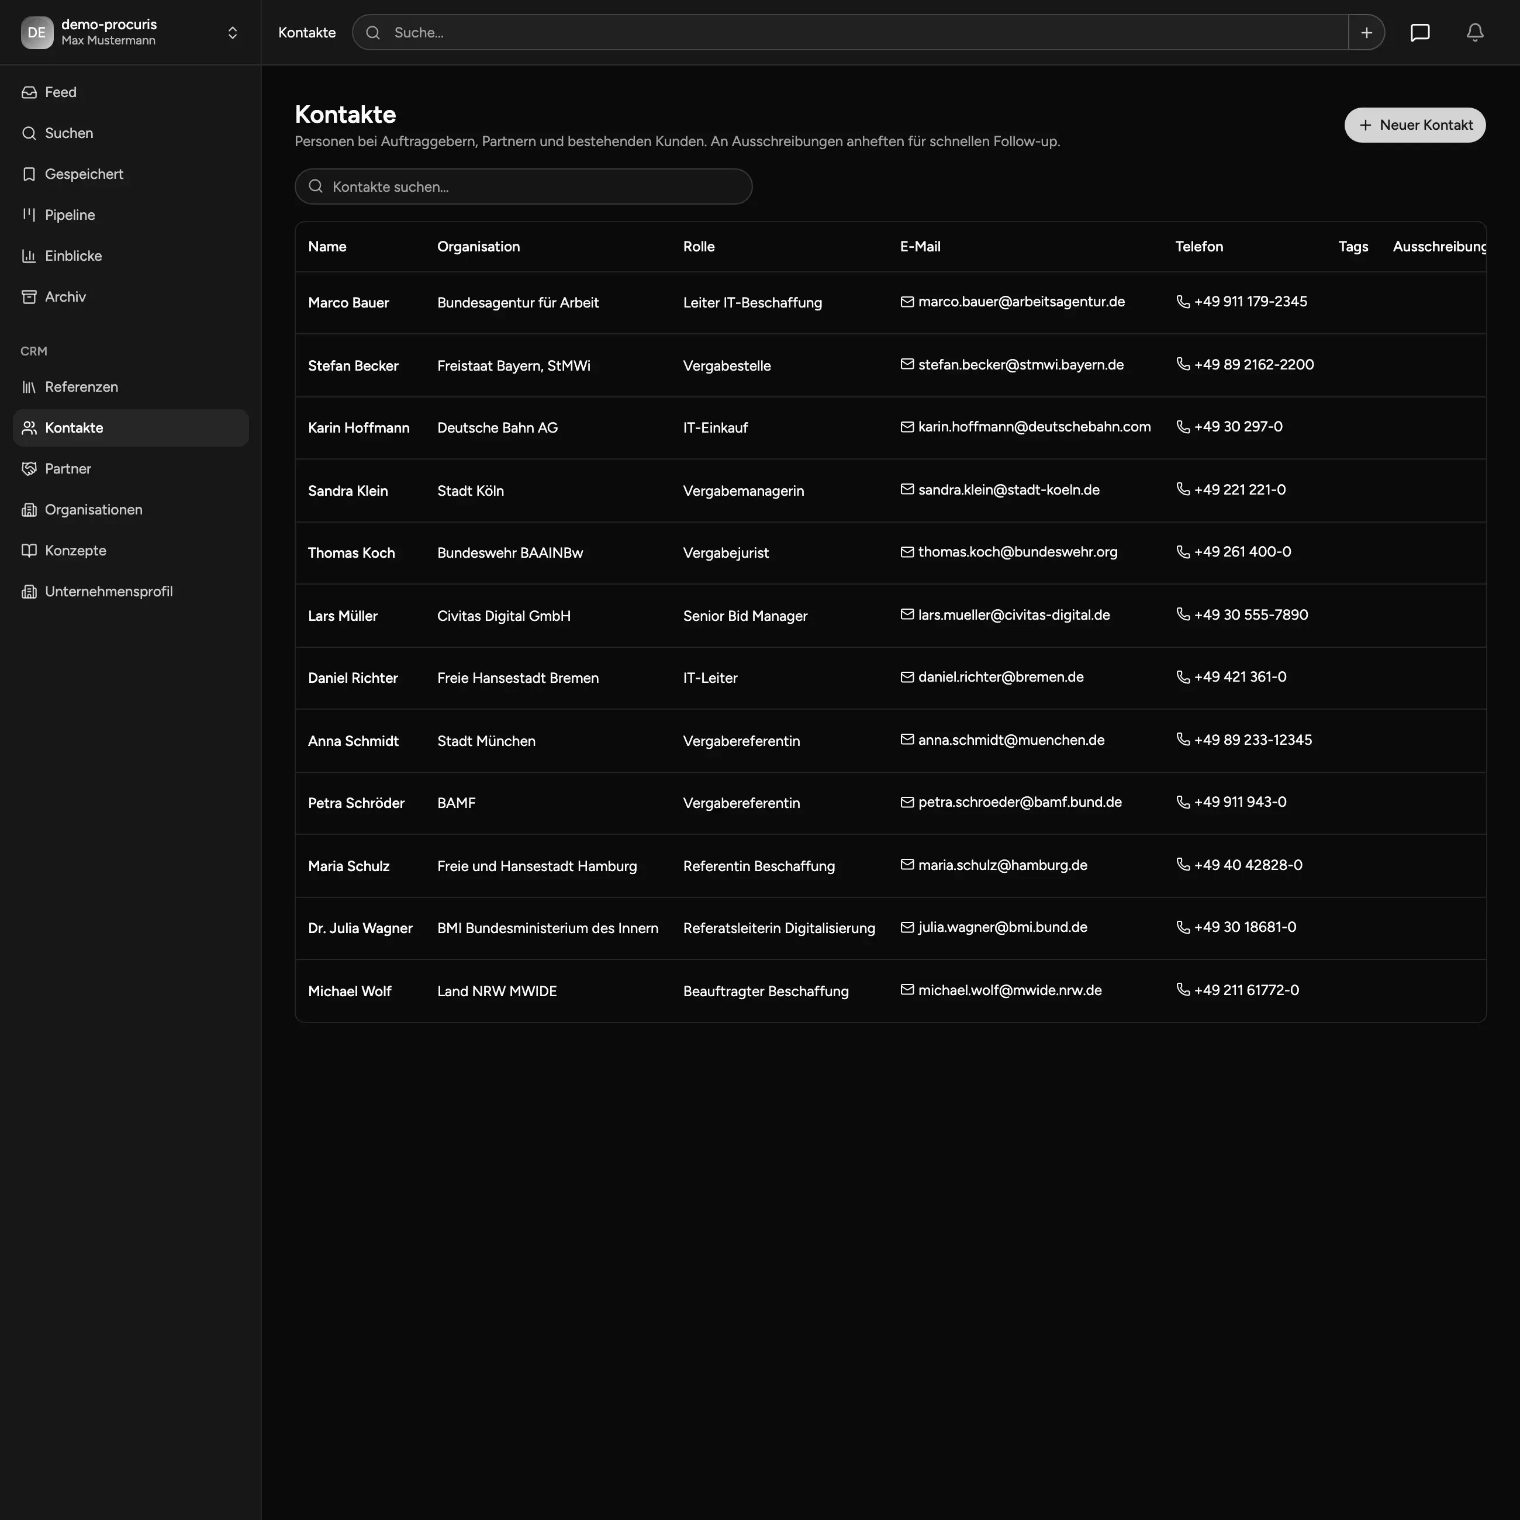This screenshot has width=1520, height=1520.
Task: Click the DE workspace avatar
Action: click(37, 32)
